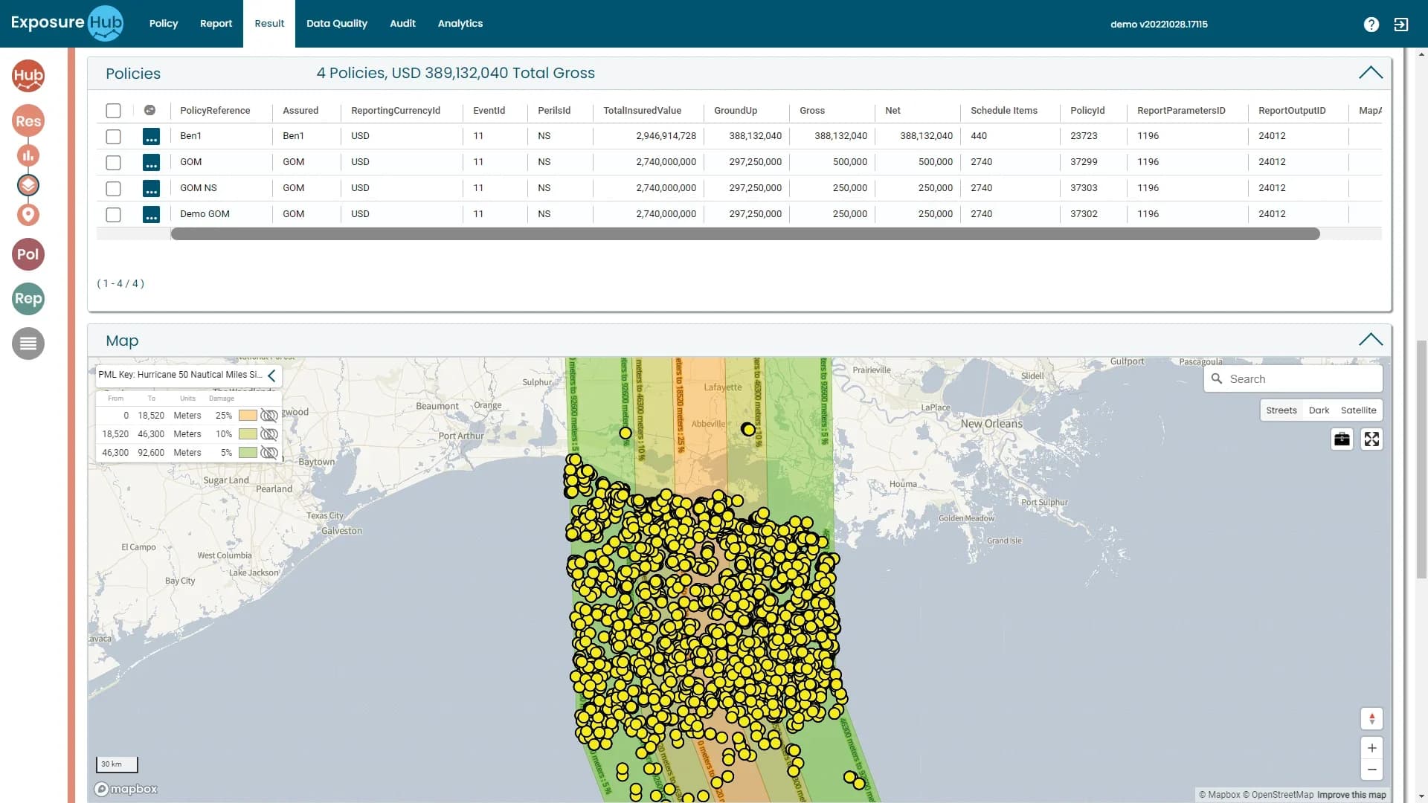Open the Hub sidebar circle icon
This screenshot has height=803, width=1428.
point(28,76)
